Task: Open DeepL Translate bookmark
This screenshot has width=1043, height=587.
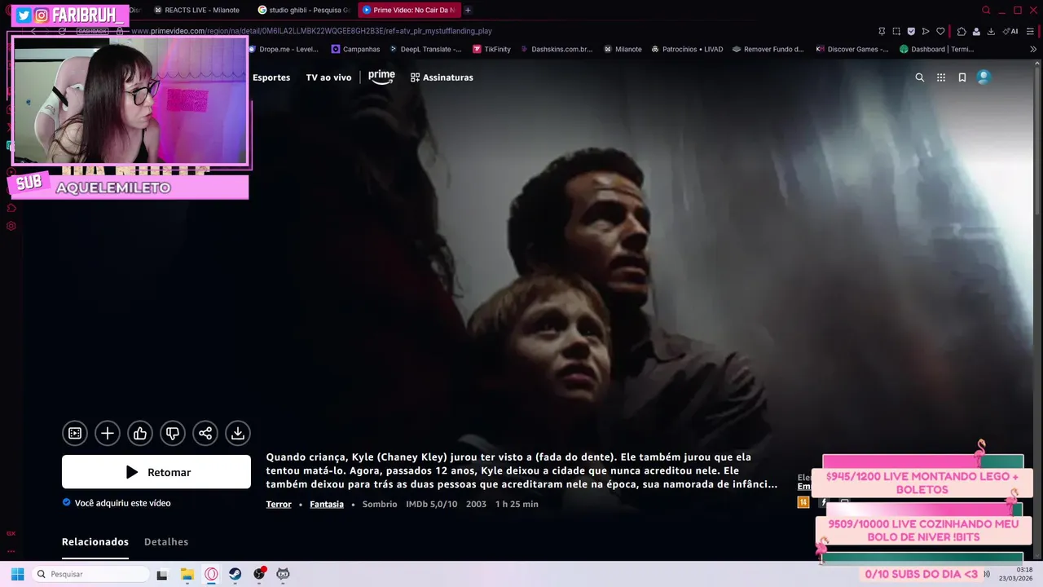Action: pyautogui.click(x=425, y=49)
